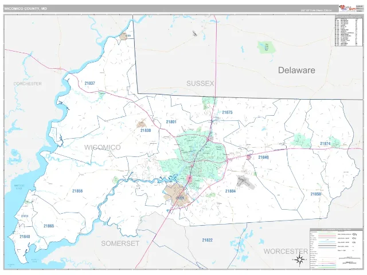The width and height of the screenshot is (367, 275).
Task: Click the compass rose symbol
Action: (x=300, y=260)
